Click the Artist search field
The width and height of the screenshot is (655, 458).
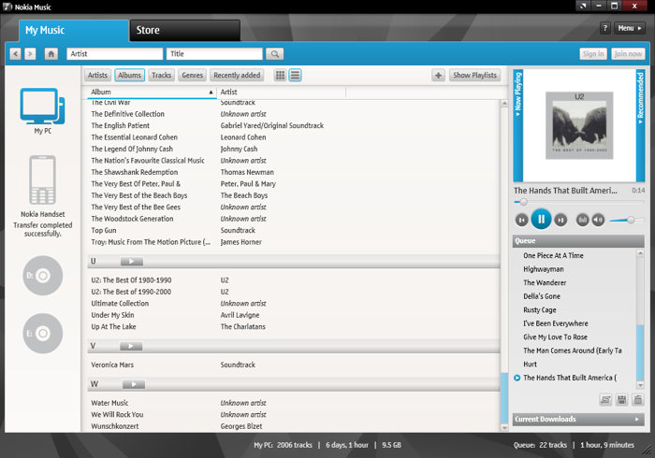[x=114, y=54]
